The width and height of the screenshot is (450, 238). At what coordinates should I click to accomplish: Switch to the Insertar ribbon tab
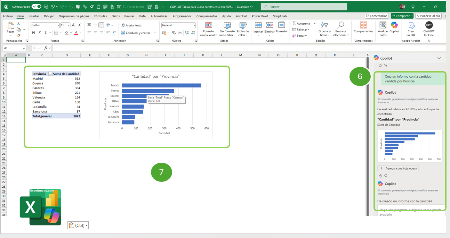(34, 16)
